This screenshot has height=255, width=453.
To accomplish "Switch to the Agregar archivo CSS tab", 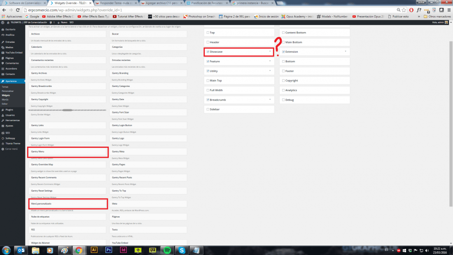I will tap(161, 3).
